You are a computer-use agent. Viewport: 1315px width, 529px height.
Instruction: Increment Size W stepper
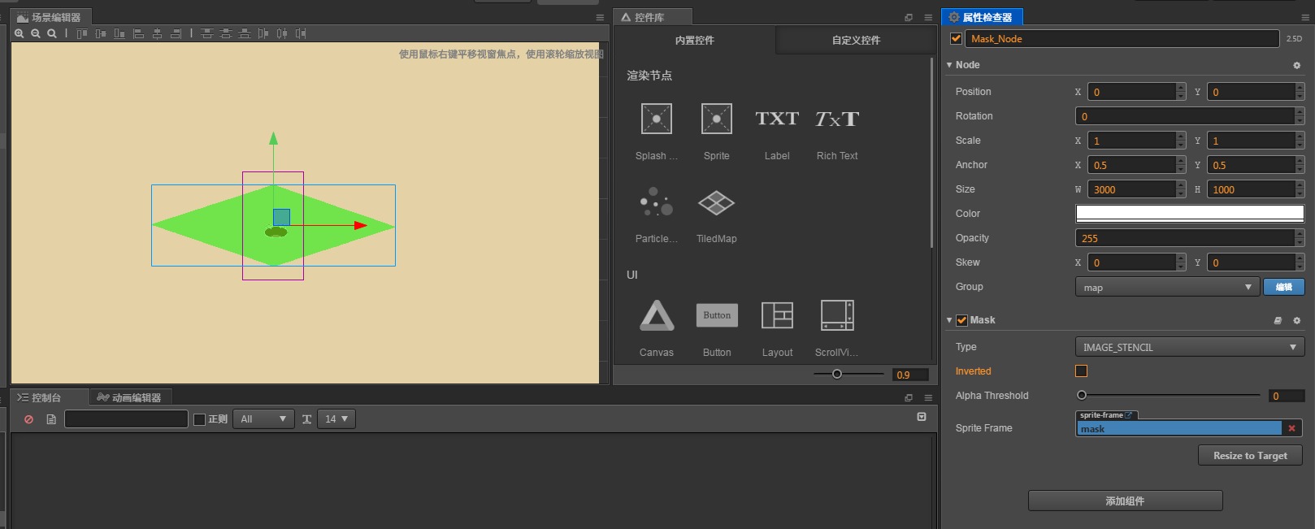tap(1181, 184)
